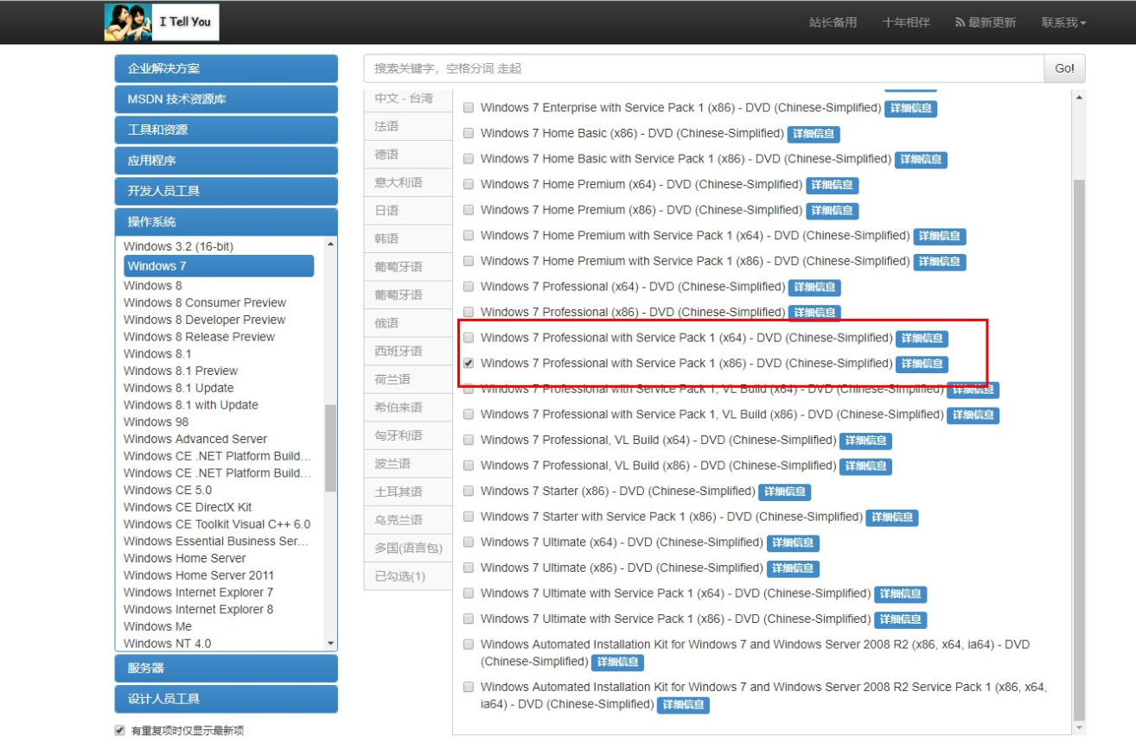Expand the MSDN 技术资源库 panel
The image size is (1136, 749).
[x=227, y=99]
